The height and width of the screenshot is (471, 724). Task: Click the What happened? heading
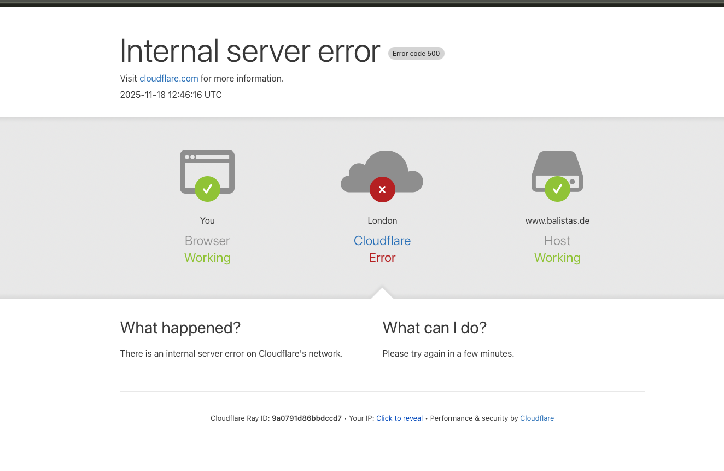pos(180,328)
